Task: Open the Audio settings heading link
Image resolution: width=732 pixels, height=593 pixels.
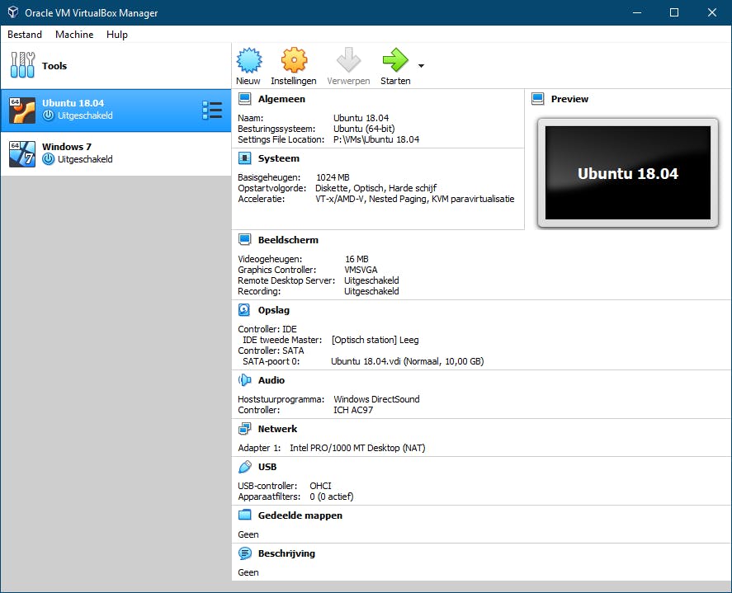Action: click(x=272, y=379)
